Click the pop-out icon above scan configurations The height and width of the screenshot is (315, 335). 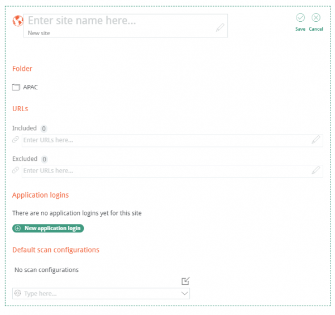186,281
